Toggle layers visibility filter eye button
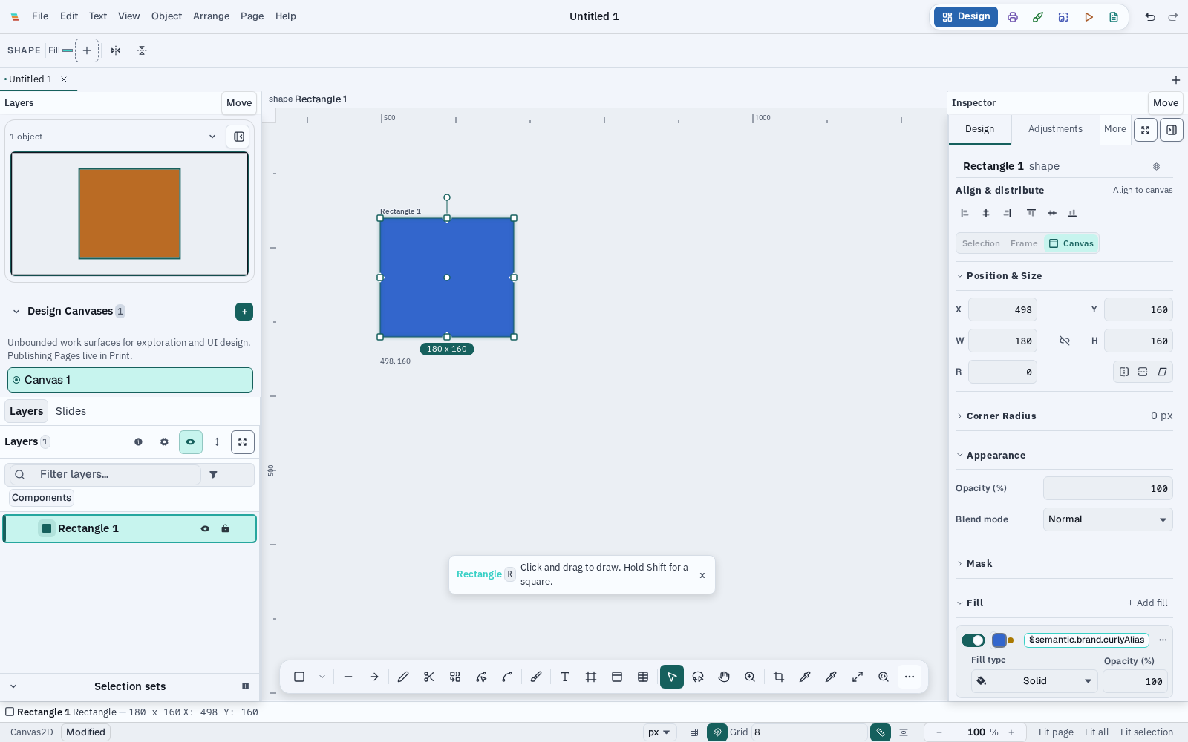 coord(190,441)
